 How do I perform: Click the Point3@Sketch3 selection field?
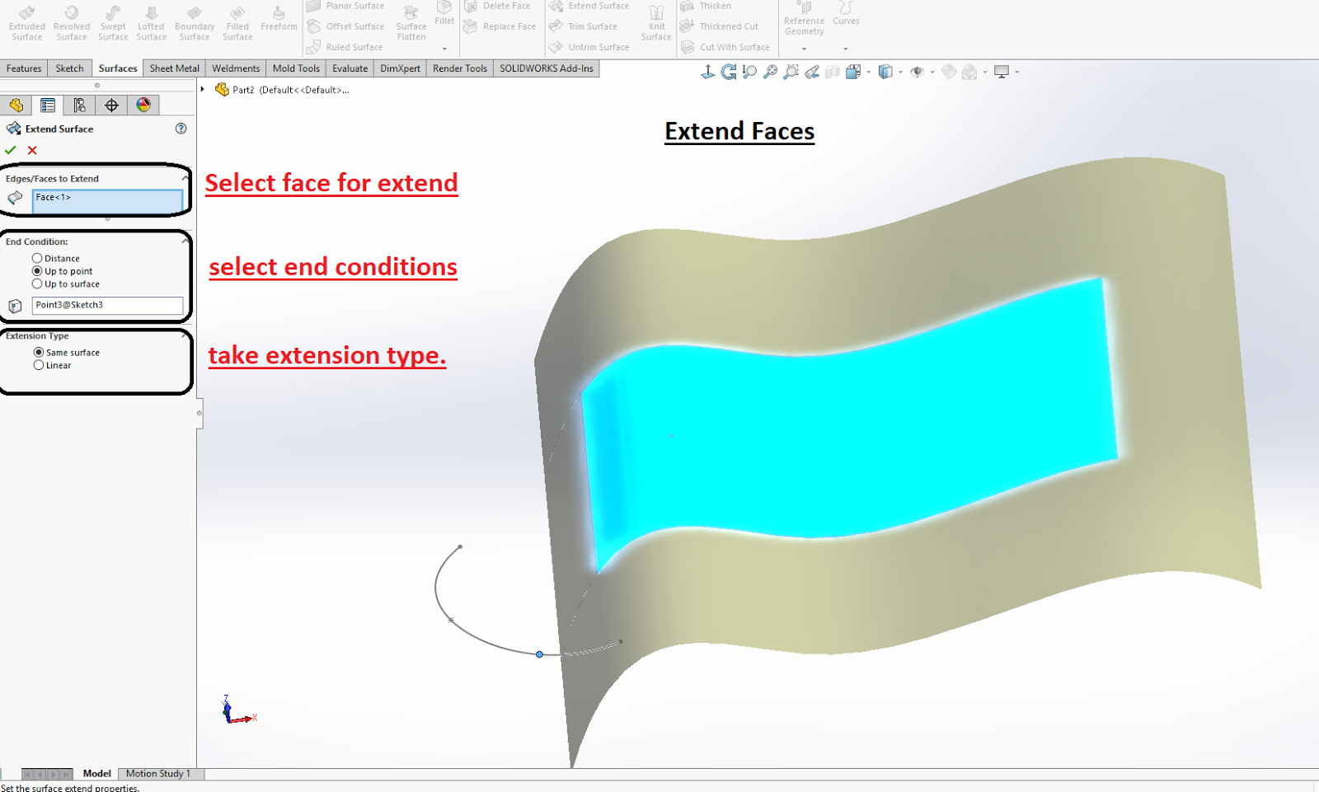[107, 305]
